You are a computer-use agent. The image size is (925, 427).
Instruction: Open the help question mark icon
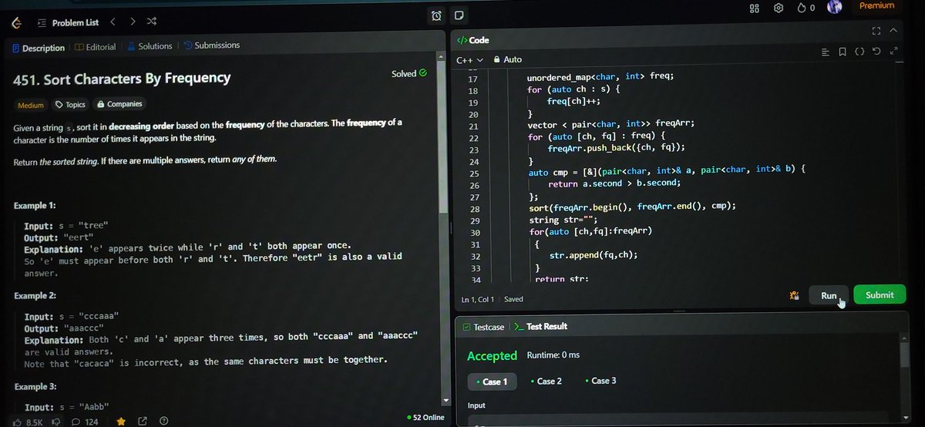coord(163,422)
